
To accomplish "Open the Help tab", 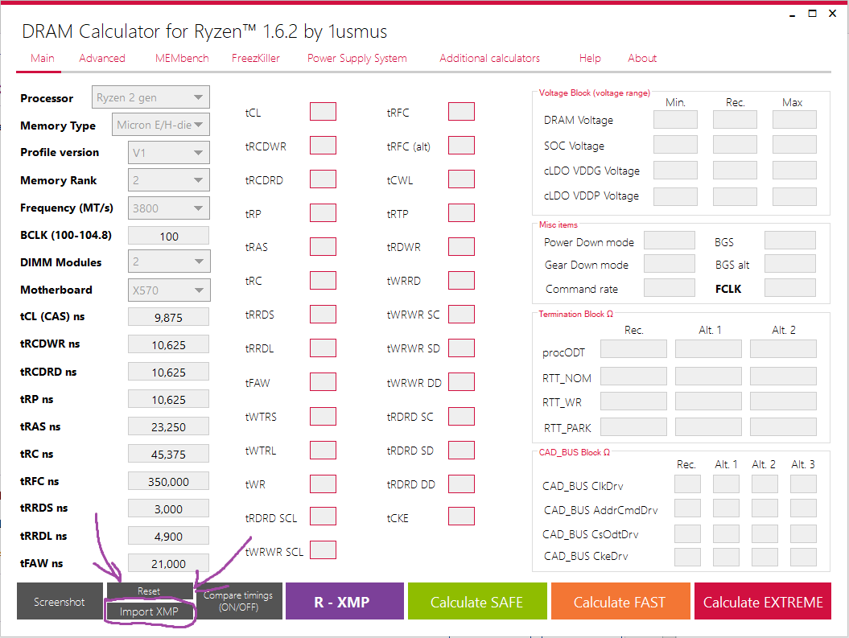I will (x=590, y=59).
